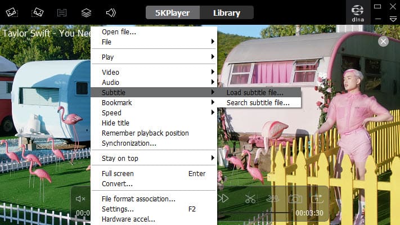This screenshot has width=400, height=225.
Task: Open the dropdown triangle icon below close button
Action: click(x=393, y=19)
